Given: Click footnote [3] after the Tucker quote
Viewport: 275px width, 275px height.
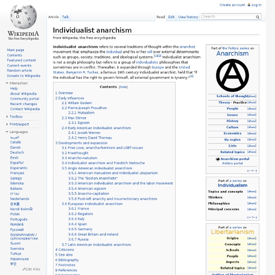Looking at the screenshot, I should point(192,76).
